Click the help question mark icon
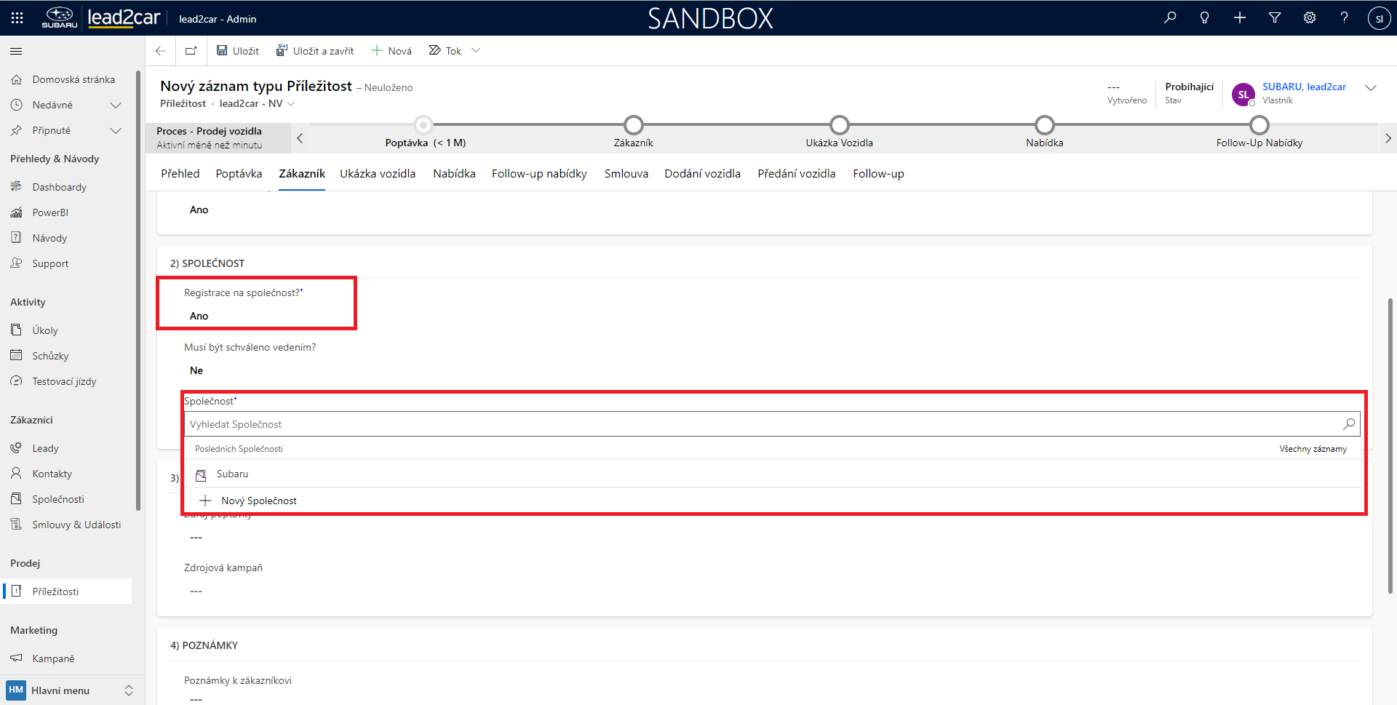The height and width of the screenshot is (705, 1397). (1344, 18)
